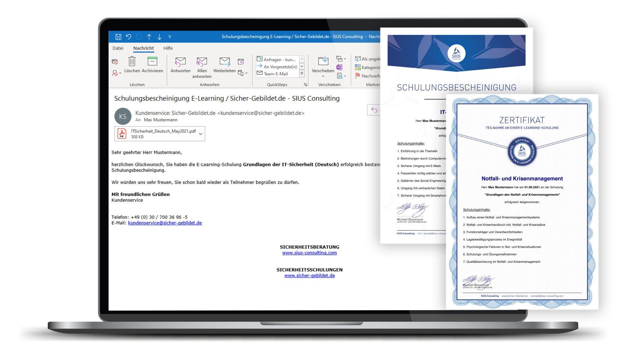
Task: Open the www.sius-consulting.com link
Action: pos(309,253)
